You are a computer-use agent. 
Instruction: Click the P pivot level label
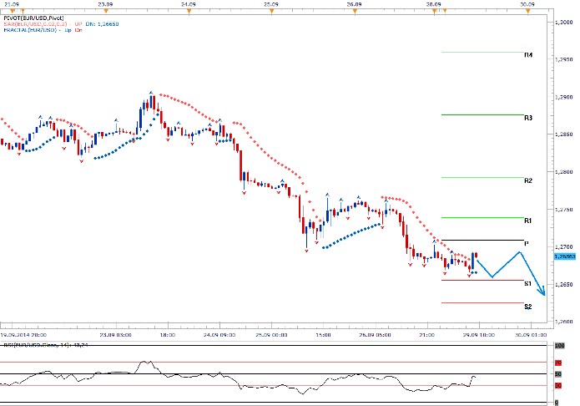tap(527, 243)
